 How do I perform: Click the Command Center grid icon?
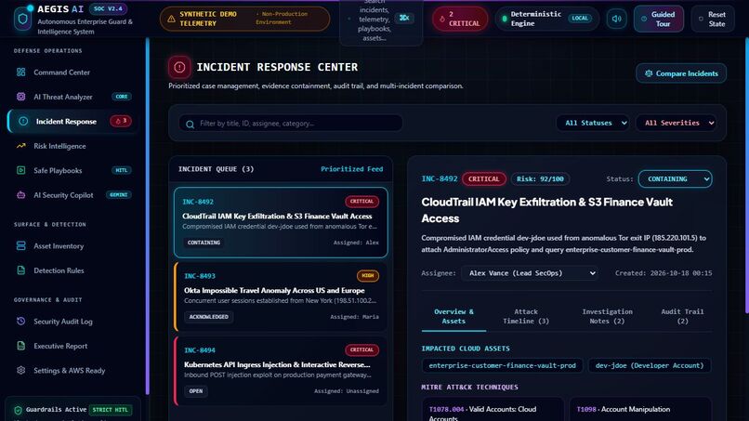coord(21,72)
